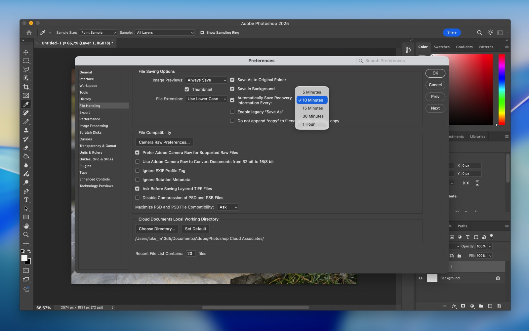Delete layer using the trash icon
The height and width of the screenshot is (331, 529).
click(x=499, y=306)
